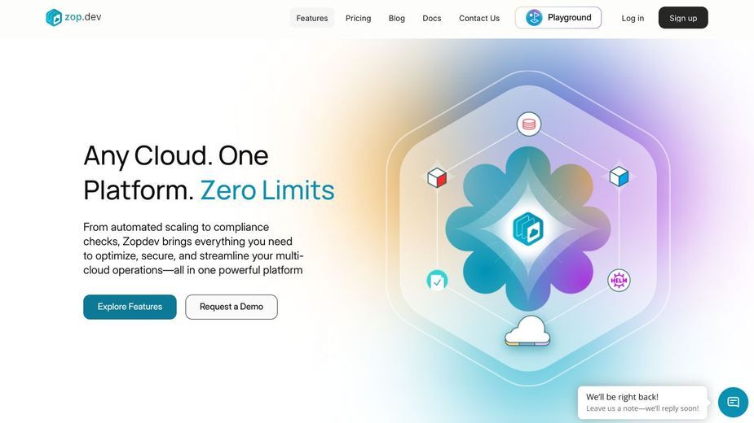Image resolution: width=754 pixels, height=423 pixels.
Task: Click the Log in link
Action: [633, 18]
